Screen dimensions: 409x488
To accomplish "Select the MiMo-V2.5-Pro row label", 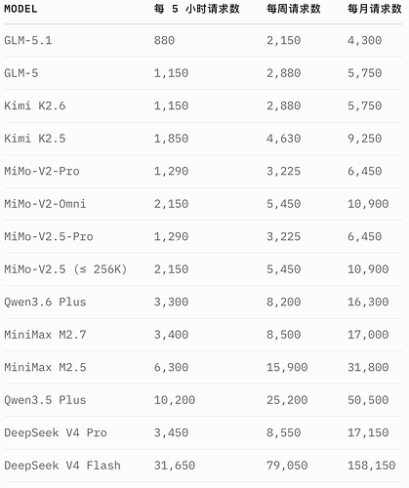I will pos(49,236).
